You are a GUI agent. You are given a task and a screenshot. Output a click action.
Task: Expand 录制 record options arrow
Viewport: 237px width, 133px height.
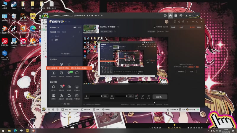tap(145, 96)
